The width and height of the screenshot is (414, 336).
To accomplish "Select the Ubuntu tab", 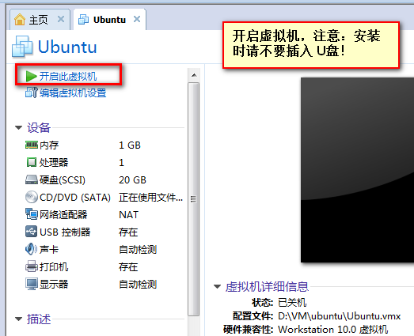I will [109, 20].
